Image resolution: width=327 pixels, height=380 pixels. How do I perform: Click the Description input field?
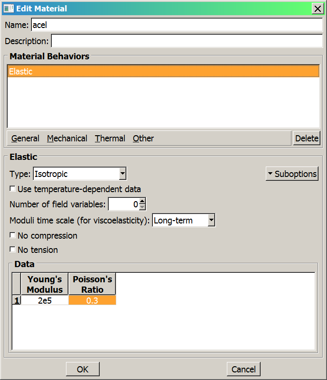(187, 41)
